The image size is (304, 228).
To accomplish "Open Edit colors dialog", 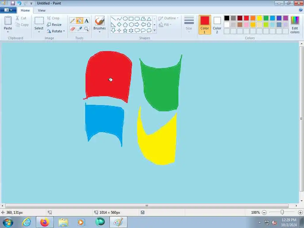I will (295, 25).
